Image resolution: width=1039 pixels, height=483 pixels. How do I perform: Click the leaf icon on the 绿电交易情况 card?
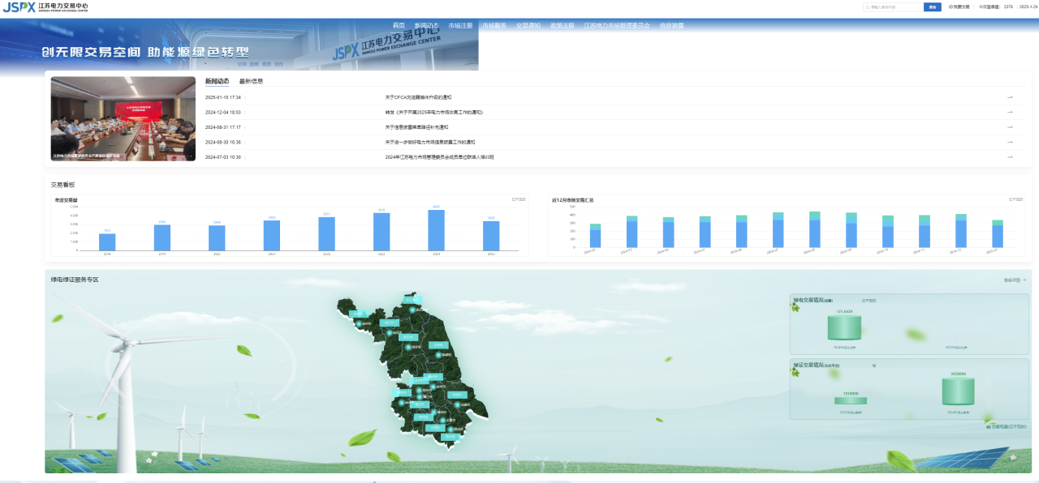[795, 306]
